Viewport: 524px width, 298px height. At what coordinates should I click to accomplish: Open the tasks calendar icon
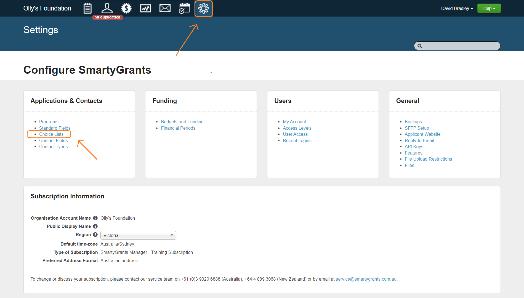(184, 8)
